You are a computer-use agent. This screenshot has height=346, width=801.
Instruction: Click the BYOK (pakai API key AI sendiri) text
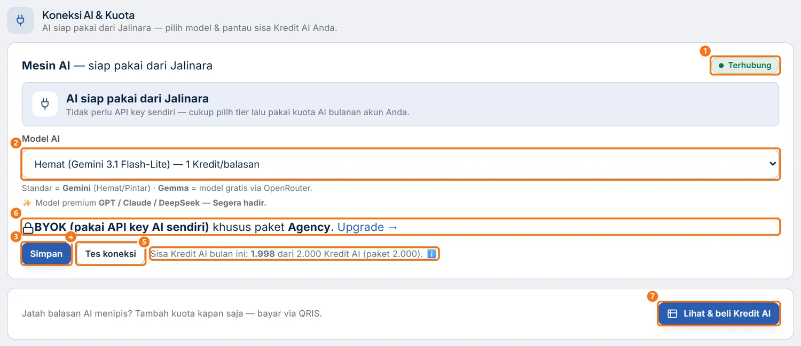(x=122, y=227)
